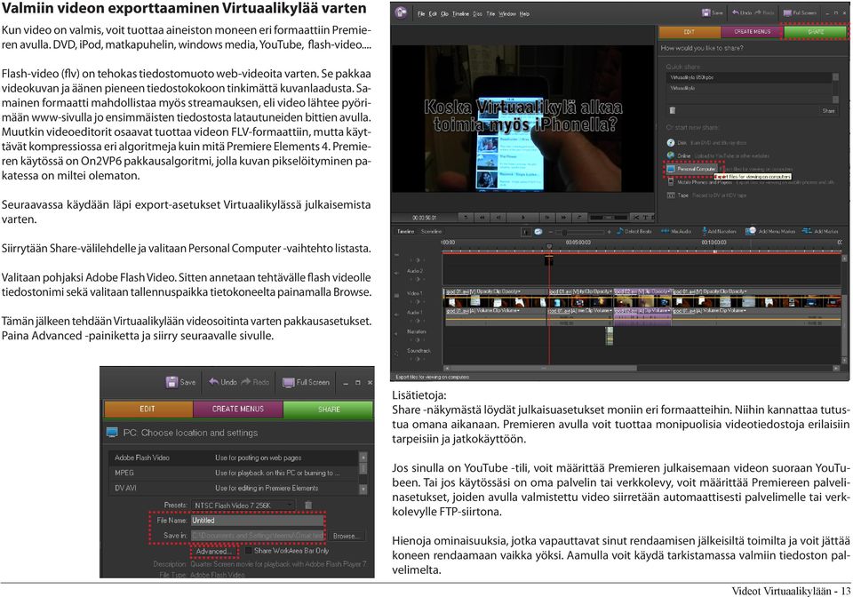The width and height of the screenshot is (853, 597).
Task: Switch to the Sceneline view tab
Action: (432, 232)
